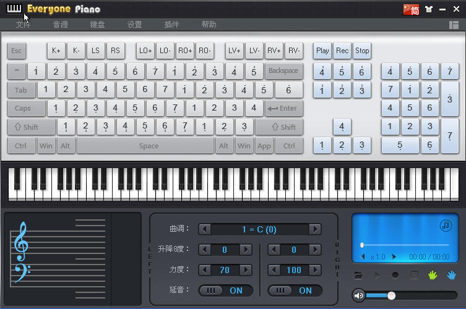
Task: Click the Backspace key on the virtual keyboard
Action: pos(284,71)
